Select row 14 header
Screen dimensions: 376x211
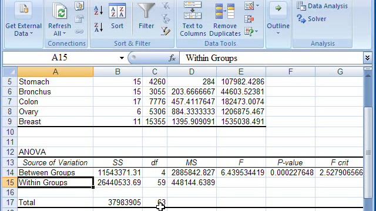click(10, 172)
